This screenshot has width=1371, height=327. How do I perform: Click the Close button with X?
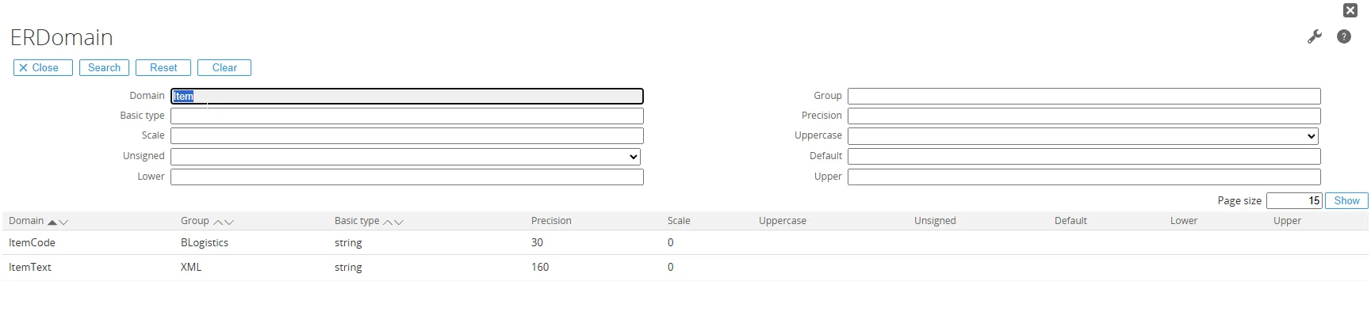click(43, 68)
